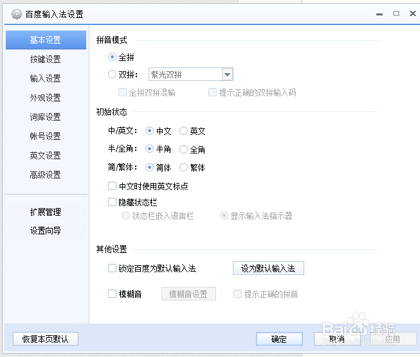This screenshot has width=420, height=357.
Task: Open 扩展管理 in the sidebar
Action: click(46, 212)
